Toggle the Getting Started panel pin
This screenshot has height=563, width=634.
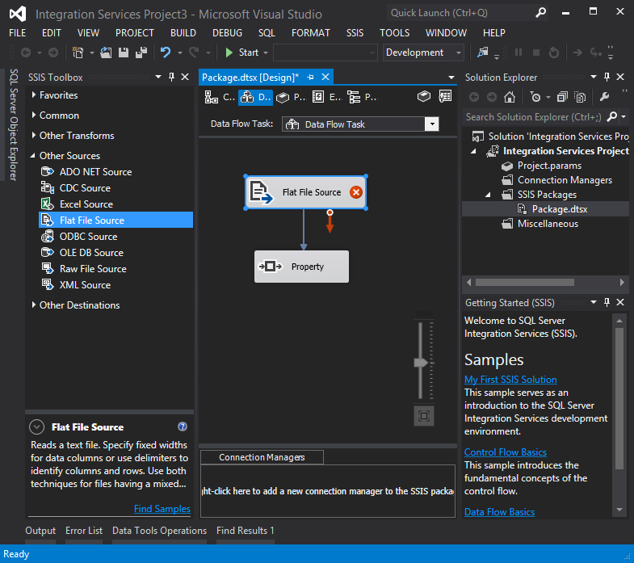[607, 303]
